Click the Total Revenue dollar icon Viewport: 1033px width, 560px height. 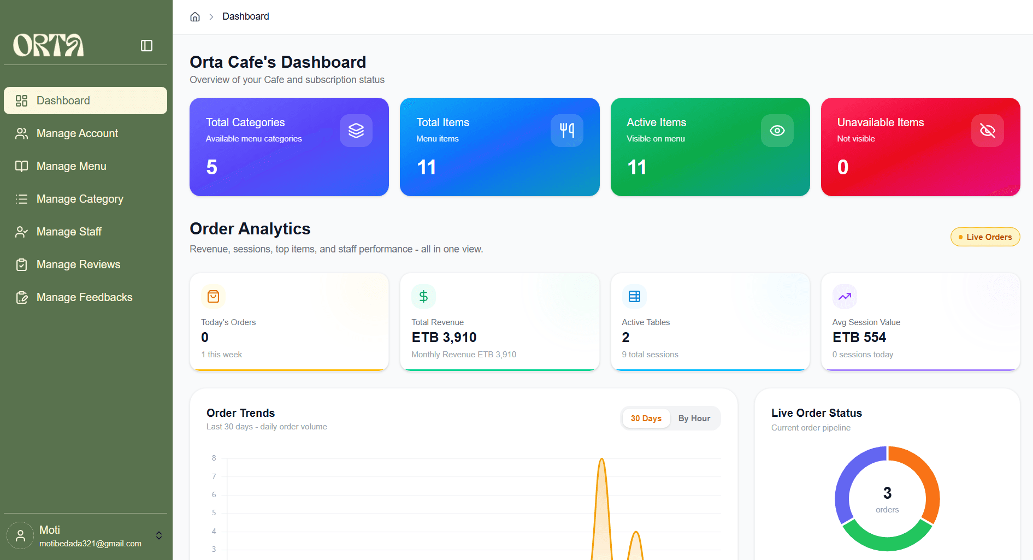(423, 297)
